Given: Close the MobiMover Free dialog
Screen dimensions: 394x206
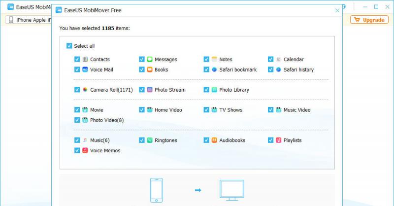Looking at the screenshot, I should pyautogui.click(x=337, y=10).
